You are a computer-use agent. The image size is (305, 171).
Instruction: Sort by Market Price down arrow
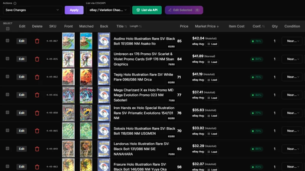218,26
